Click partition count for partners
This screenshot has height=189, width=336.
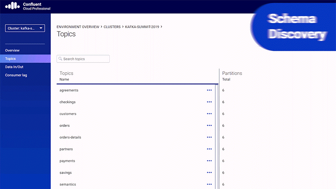pyautogui.click(x=223, y=149)
